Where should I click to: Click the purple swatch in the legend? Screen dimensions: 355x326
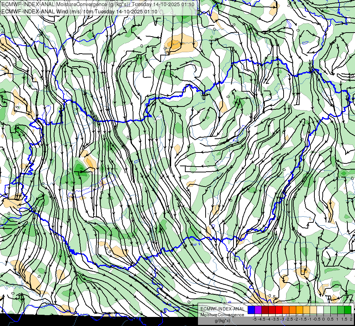click(258, 310)
